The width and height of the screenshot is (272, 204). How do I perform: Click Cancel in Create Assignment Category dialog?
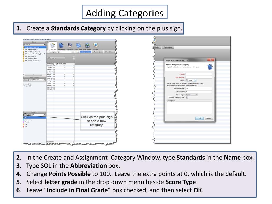click(209, 118)
